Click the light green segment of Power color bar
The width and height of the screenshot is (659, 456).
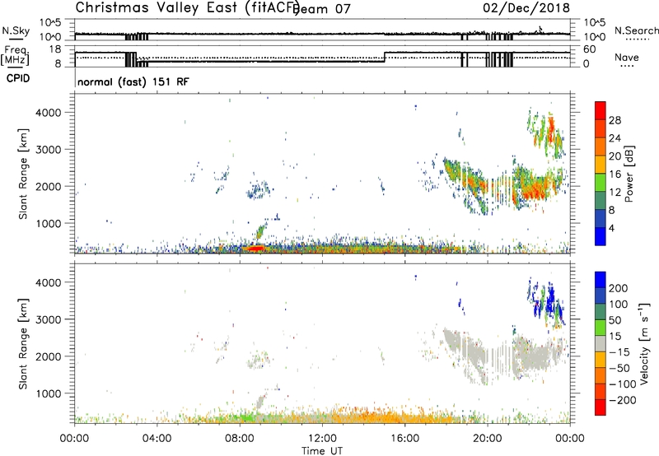pos(601,183)
